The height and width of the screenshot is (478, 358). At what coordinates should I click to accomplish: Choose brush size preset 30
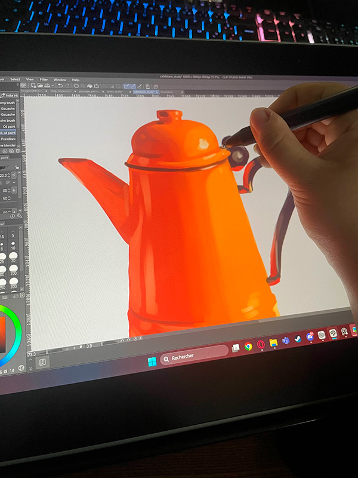pos(13,258)
